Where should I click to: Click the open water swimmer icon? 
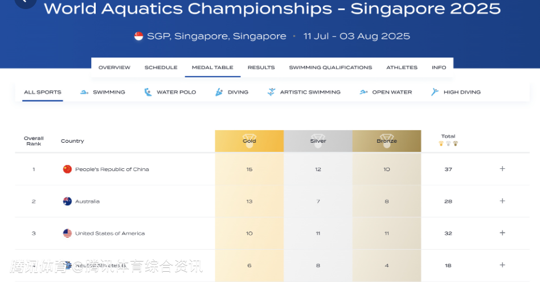(x=363, y=92)
